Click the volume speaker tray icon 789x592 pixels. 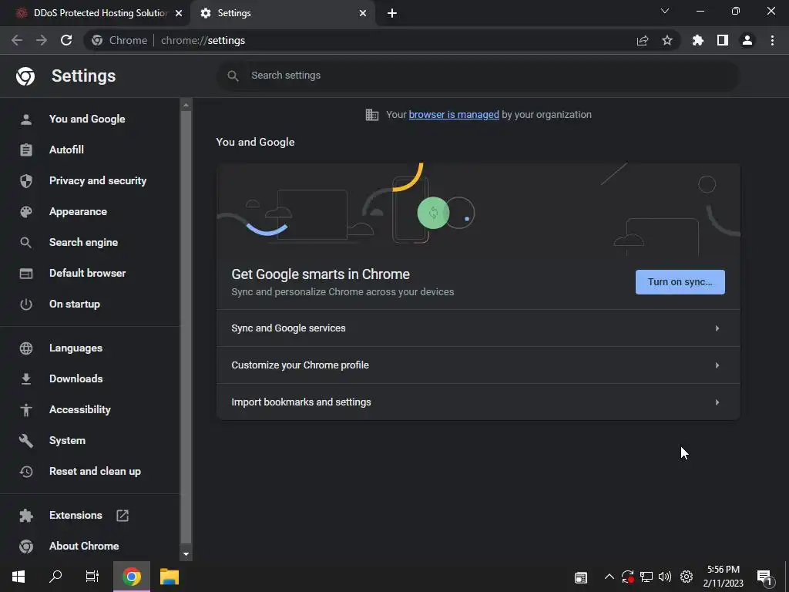[x=665, y=577]
